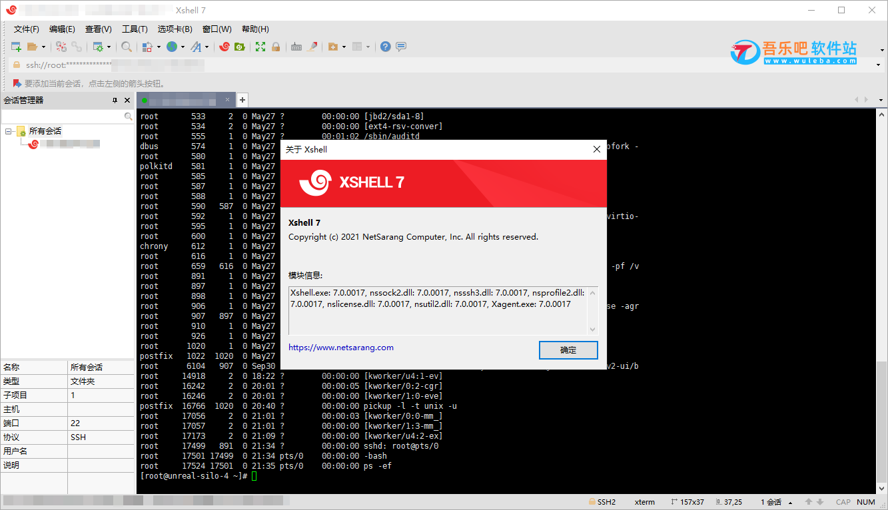Open the 窗口(W) menu
Screen dimensions: 888x510
(217, 29)
